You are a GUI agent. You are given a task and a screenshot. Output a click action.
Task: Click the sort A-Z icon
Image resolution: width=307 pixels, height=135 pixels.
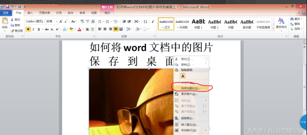click(x=145, y=22)
